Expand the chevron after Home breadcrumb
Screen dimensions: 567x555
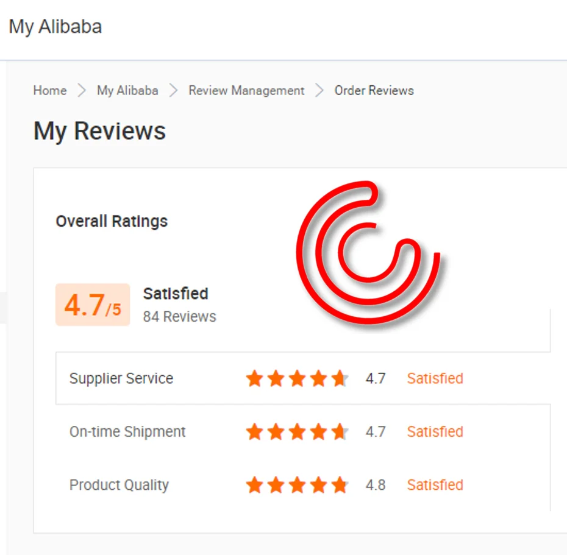pos(81,90)
